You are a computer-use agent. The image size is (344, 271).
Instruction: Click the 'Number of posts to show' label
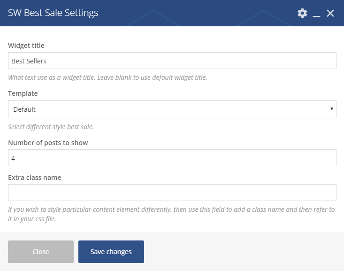coord(48,142)
